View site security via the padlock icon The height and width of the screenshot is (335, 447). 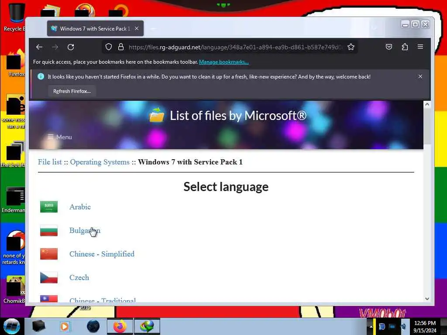coord(121,47)
